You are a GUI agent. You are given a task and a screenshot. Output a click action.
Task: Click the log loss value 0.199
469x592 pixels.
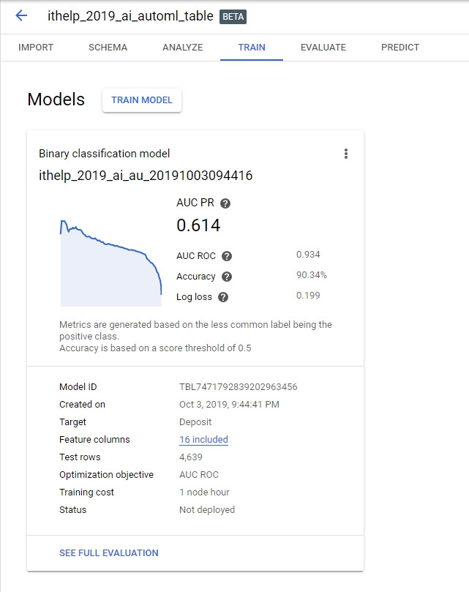(x=308, y=295)
